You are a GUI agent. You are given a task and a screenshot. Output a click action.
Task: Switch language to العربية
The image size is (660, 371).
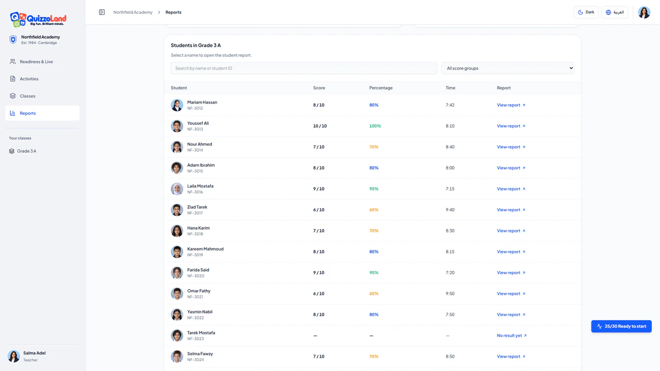click(x=615, y=12)
